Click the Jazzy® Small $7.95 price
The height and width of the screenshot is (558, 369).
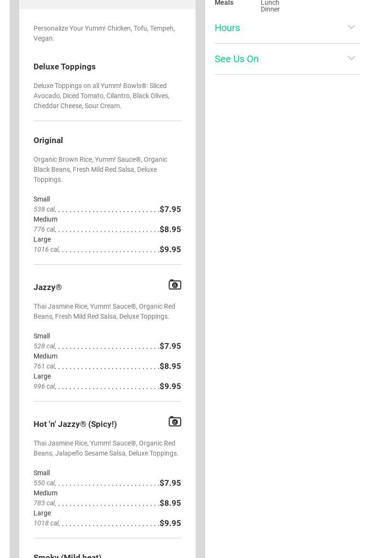170,346
